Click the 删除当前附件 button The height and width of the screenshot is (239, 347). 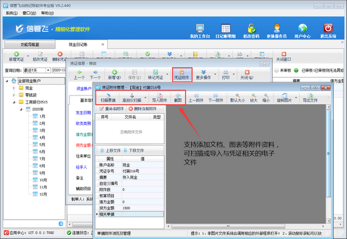[142, 109]
